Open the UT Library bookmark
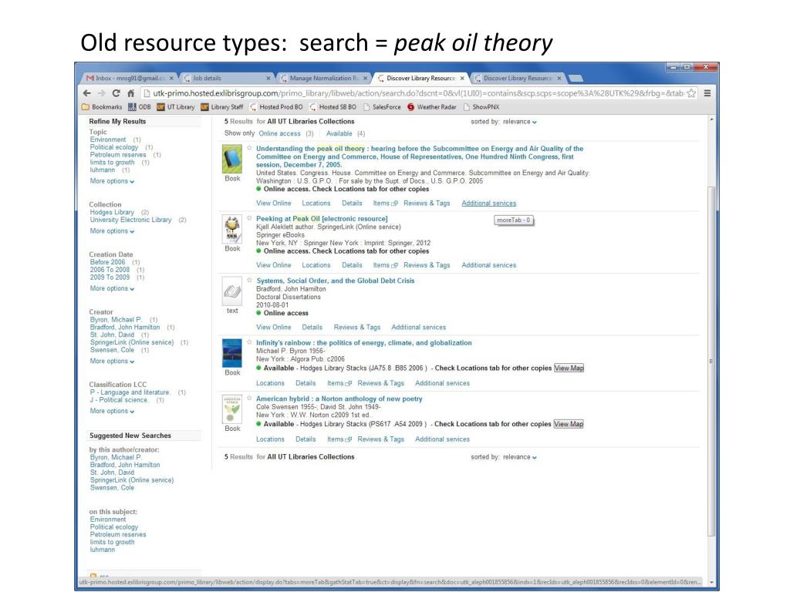Image resolution: width=790 pixels, height=592 pixels. (x=176, y=106)
